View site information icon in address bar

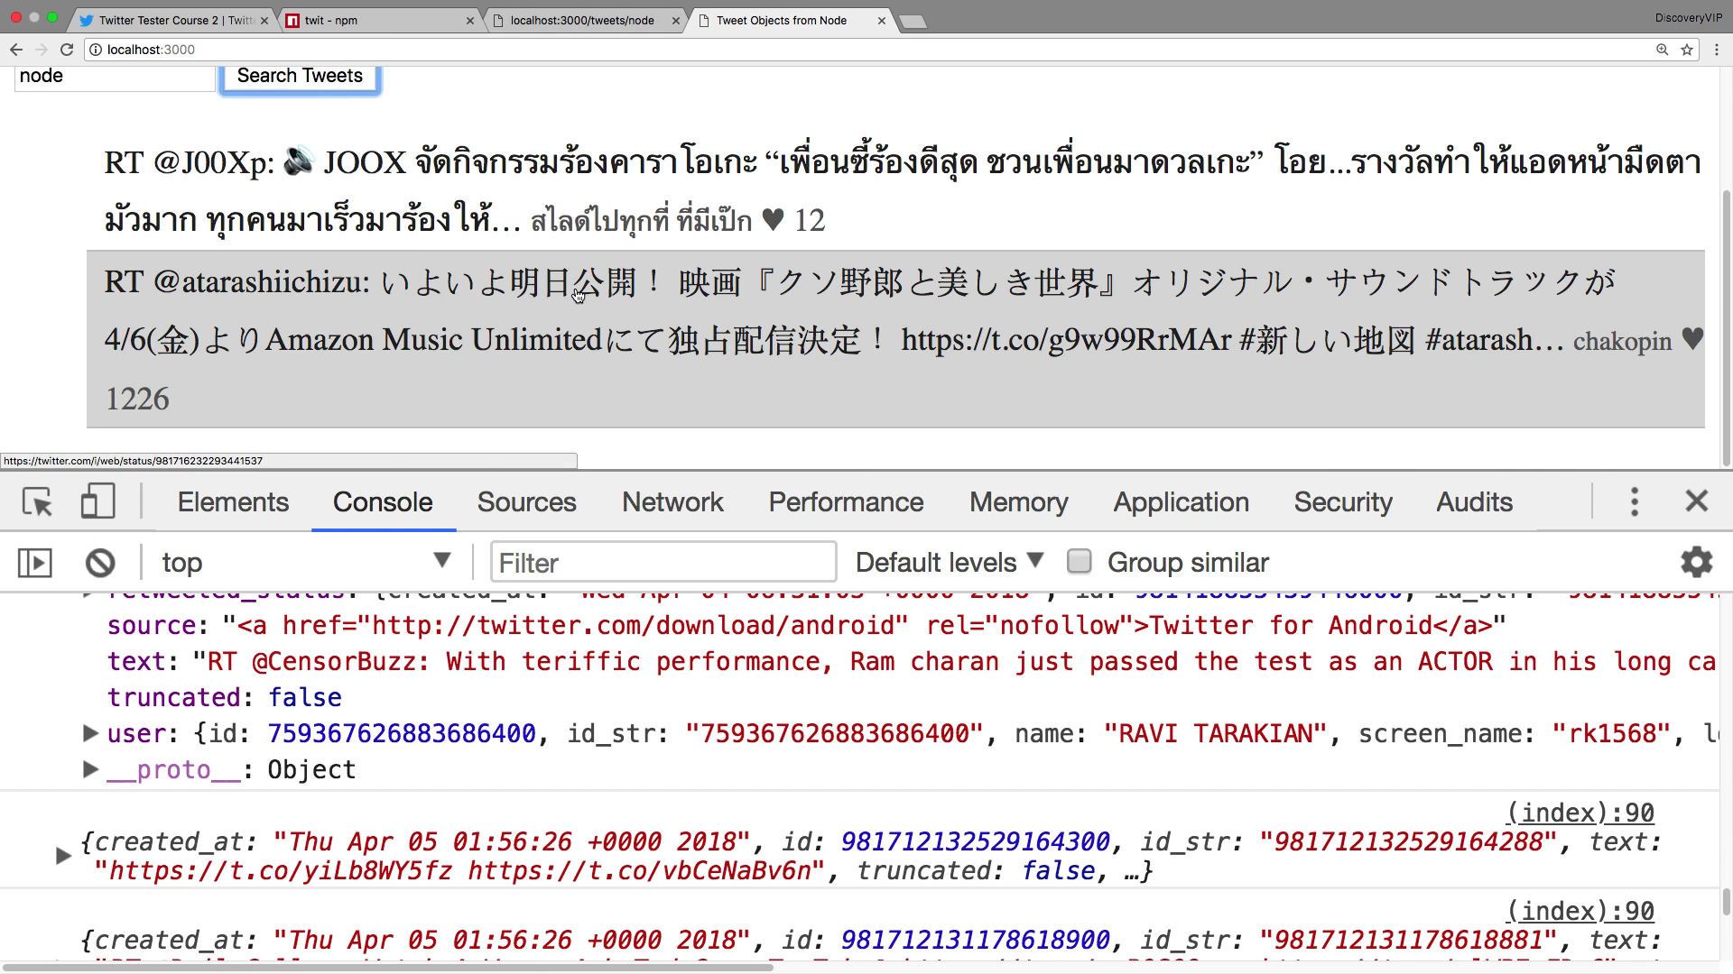pyautogui.click(x=95, y=50)
